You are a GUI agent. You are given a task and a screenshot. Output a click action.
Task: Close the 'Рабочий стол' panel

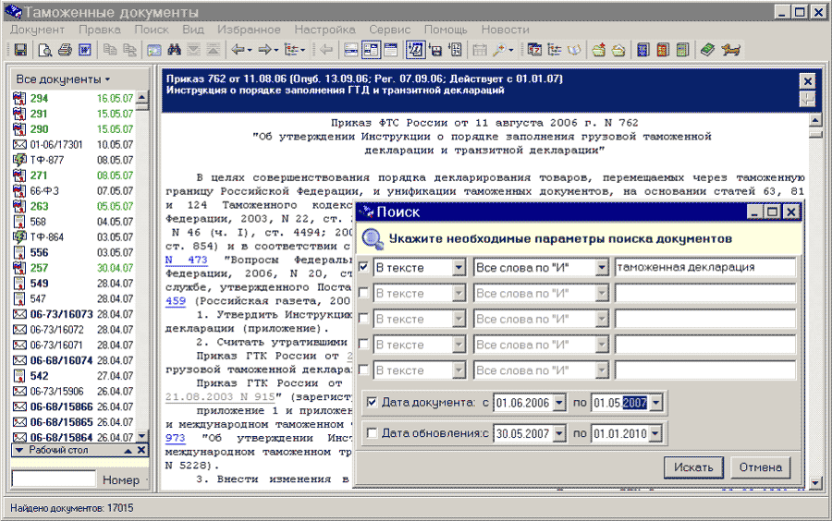click(141, 450)
